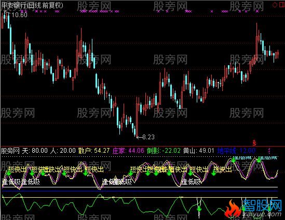The width and height of the screenshot is (285, 220).
Task: Select the chart title 平安银行(日线.前复权)
Action: (x=32, y=6)
